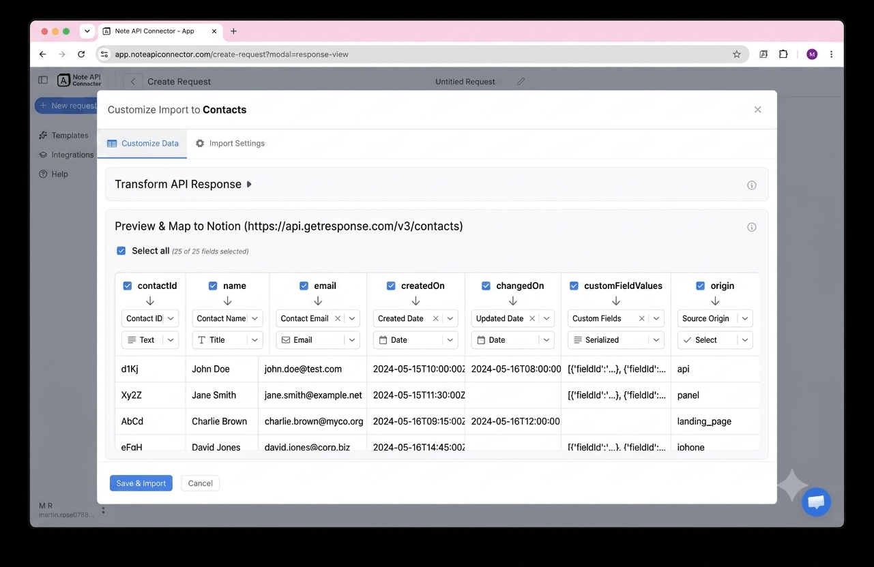Clear the Updated Date mapping with X
The image size is (874, 567).
pos(532,318)
